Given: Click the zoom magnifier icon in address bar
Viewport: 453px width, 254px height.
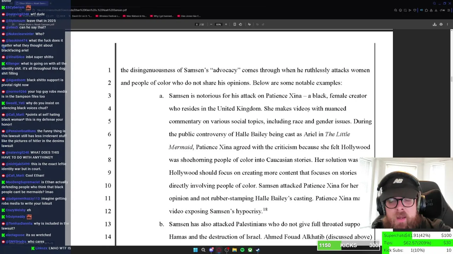Looking at the screenshot, I should (x=396, y=10).
